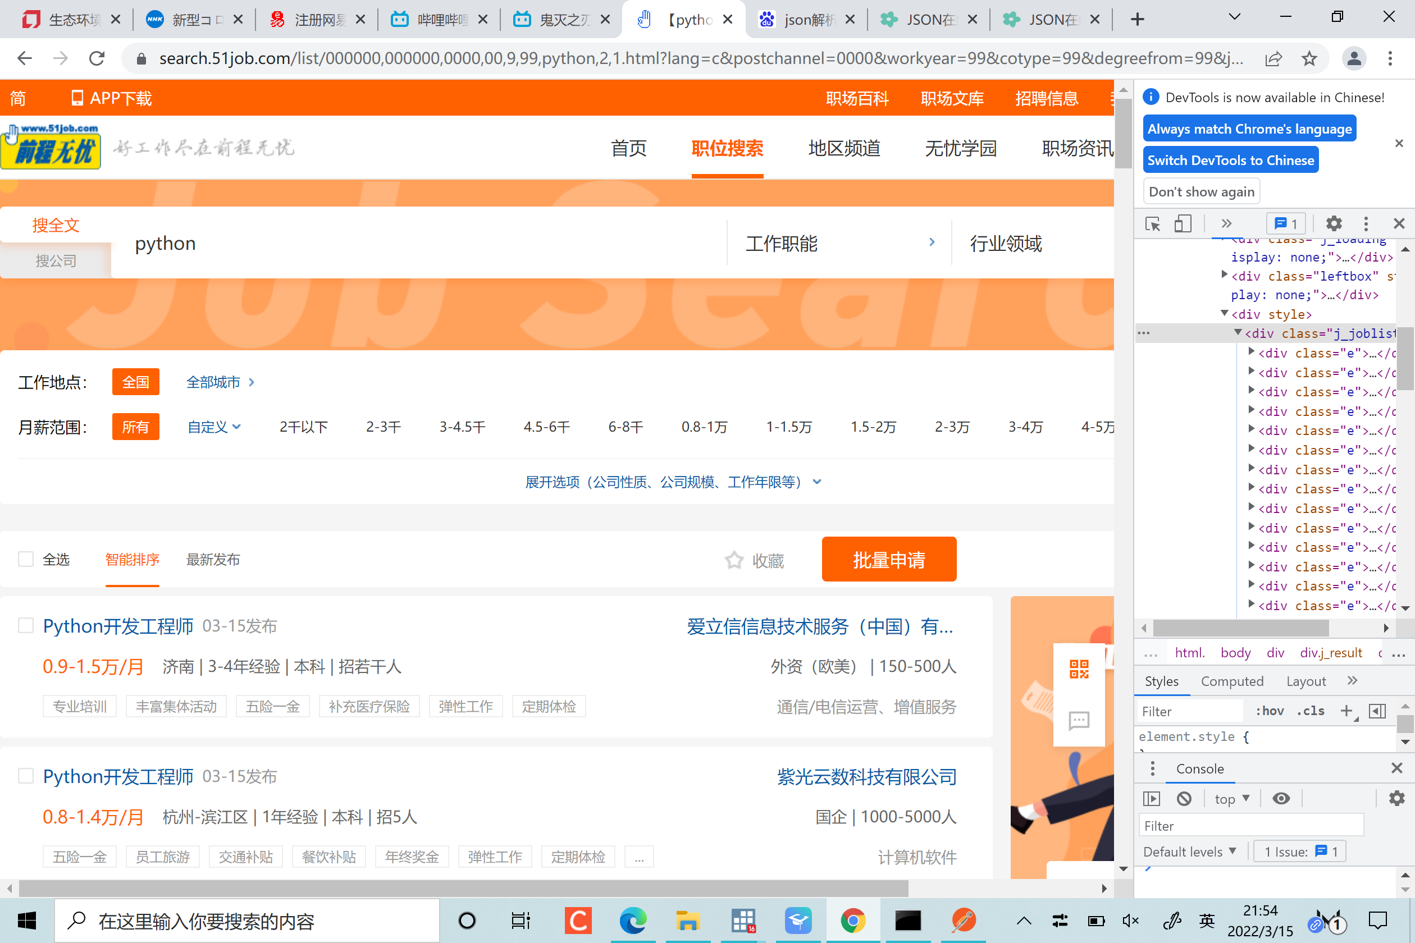Check the 紫光云数 Python开发工程师 job checkbox
The height and width of the screenshot is (943, 1415).
click(x=26, y=776)
